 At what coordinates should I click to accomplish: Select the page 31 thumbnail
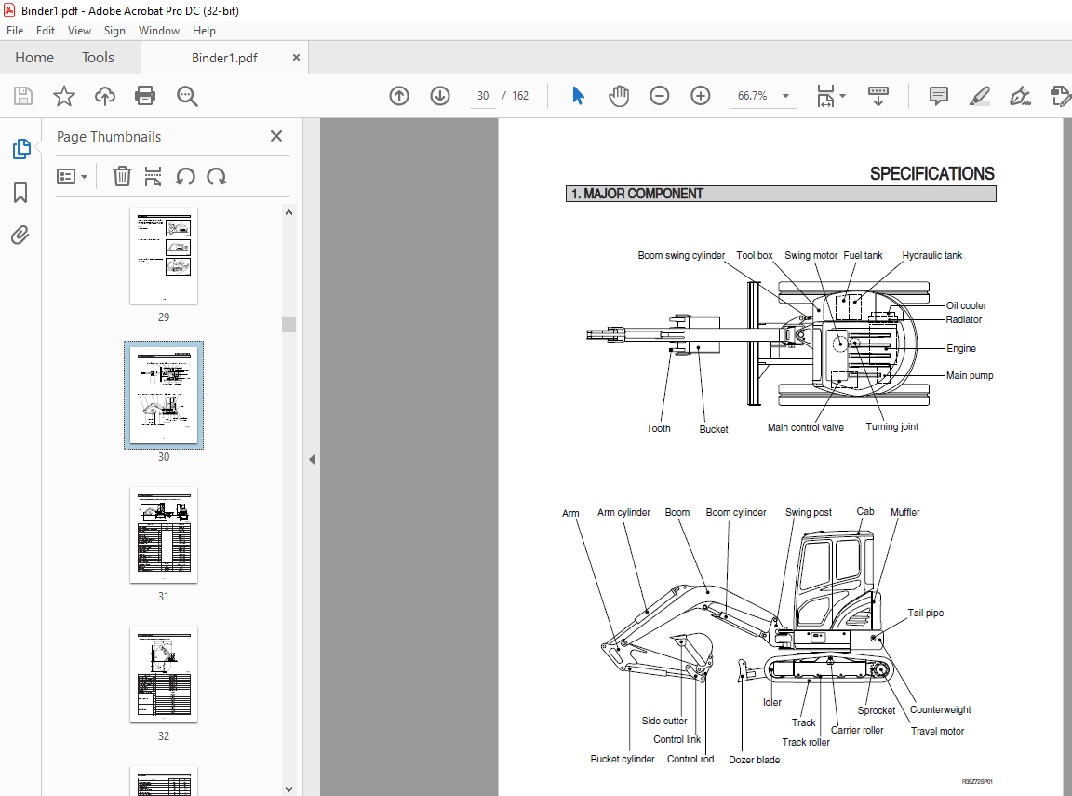(x=164, y=535)
